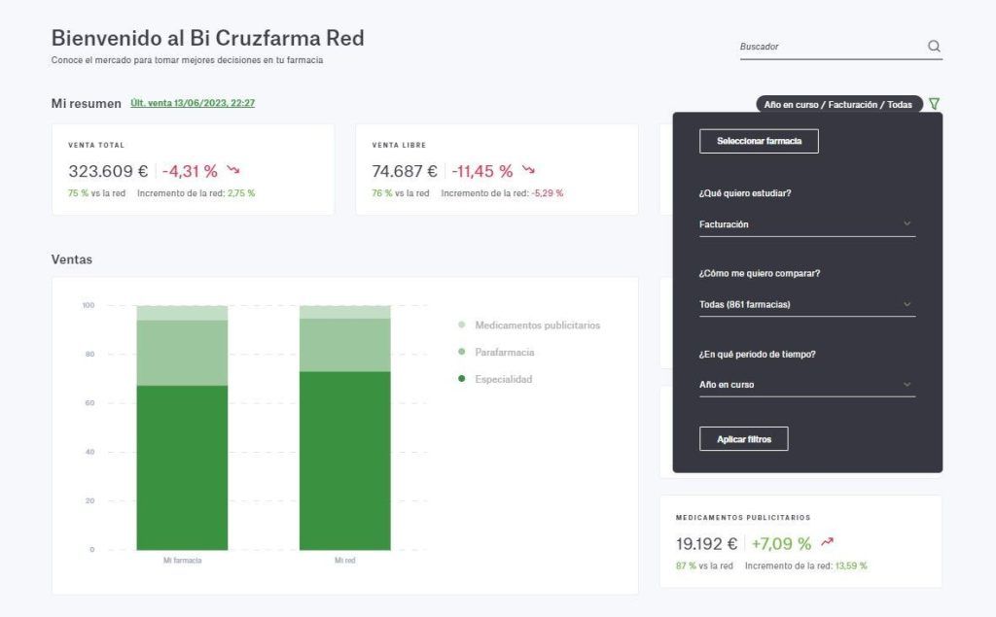Screen dimensions: 996x617
Task: Open the Año en curso dropdown
Action: (x=806, y=385)
